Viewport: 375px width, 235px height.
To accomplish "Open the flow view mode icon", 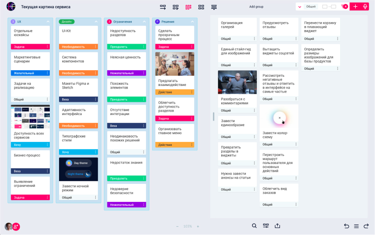I will click(x=163, y=7).
